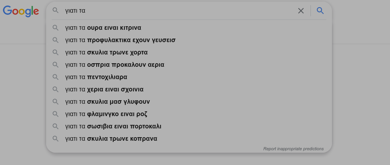Screen dimensions: 390x165
Task: Pick suggestion 'σωσιβια ειναι πορτοκαλι'
Action: (x=189, y=126)
